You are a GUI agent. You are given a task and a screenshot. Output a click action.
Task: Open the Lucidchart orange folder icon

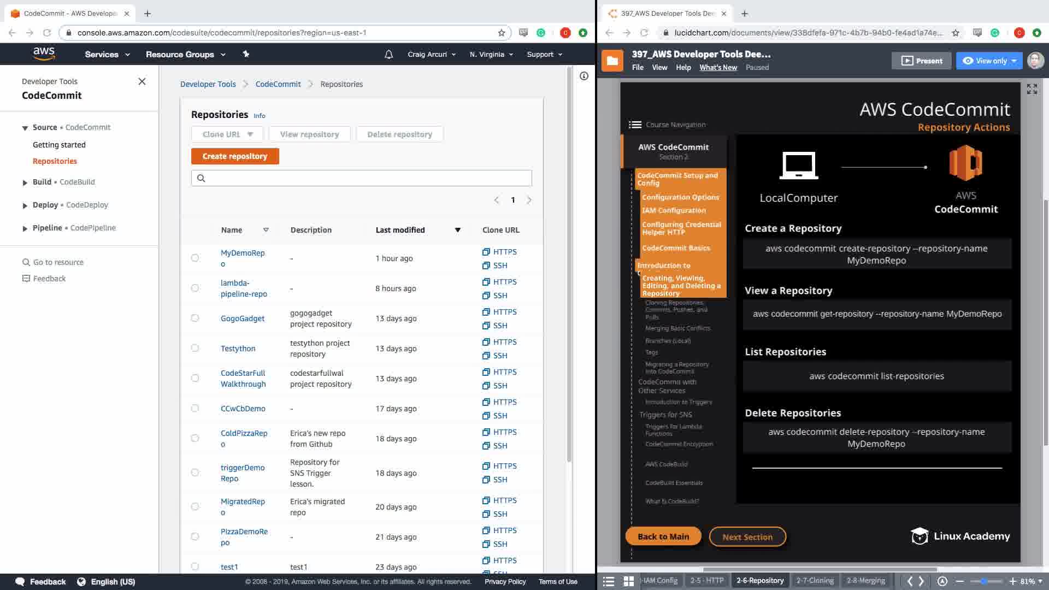coord(612,61)
